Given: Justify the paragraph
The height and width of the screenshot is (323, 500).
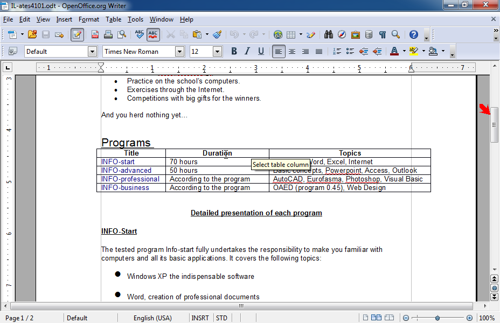Looking at the screenshot, I should (x=318, y=51).
